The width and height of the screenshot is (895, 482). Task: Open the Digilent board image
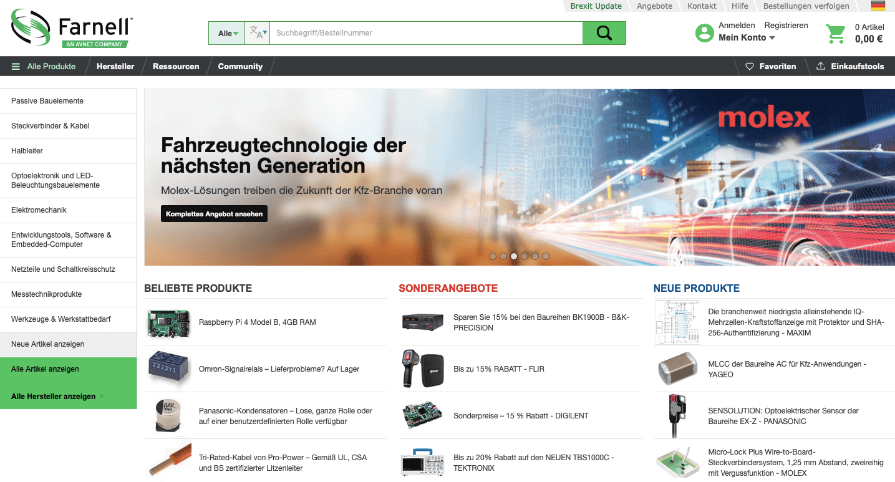click(423, 415)
